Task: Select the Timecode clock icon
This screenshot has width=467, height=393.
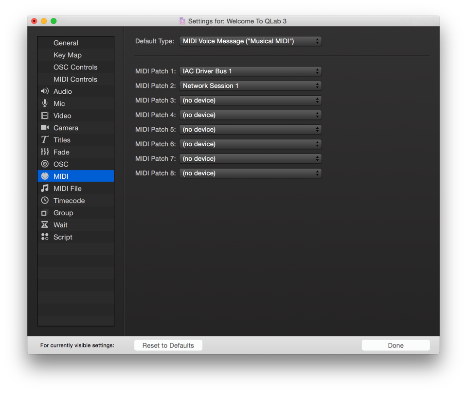Action: (x=45, y=201)
